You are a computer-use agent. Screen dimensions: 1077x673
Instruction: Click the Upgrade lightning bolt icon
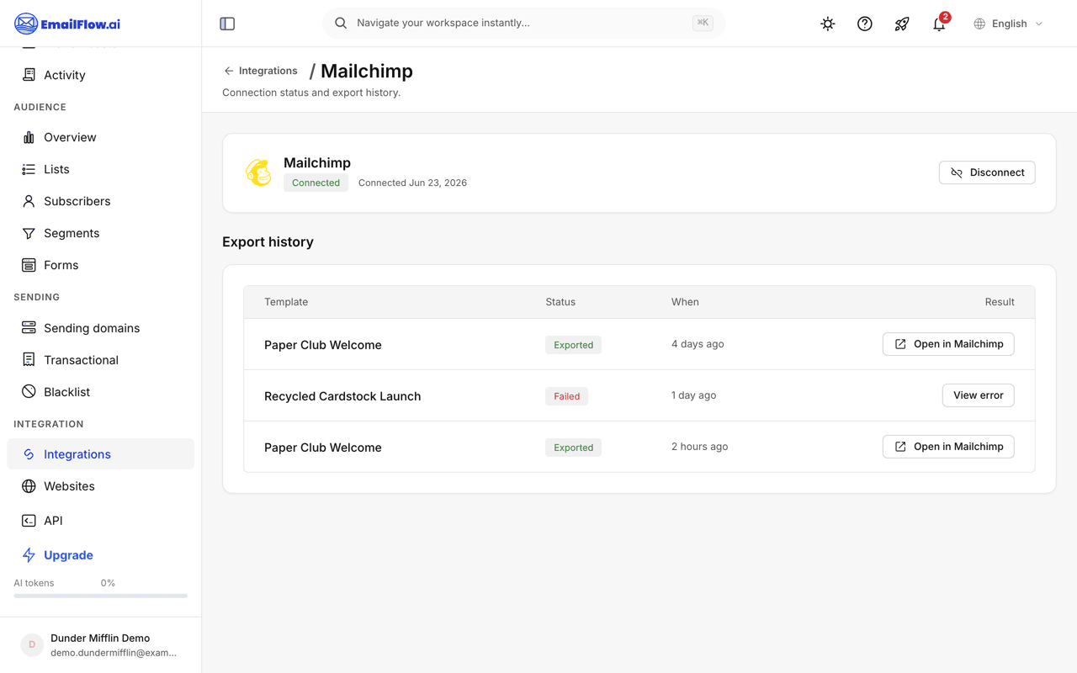(29, 555)
